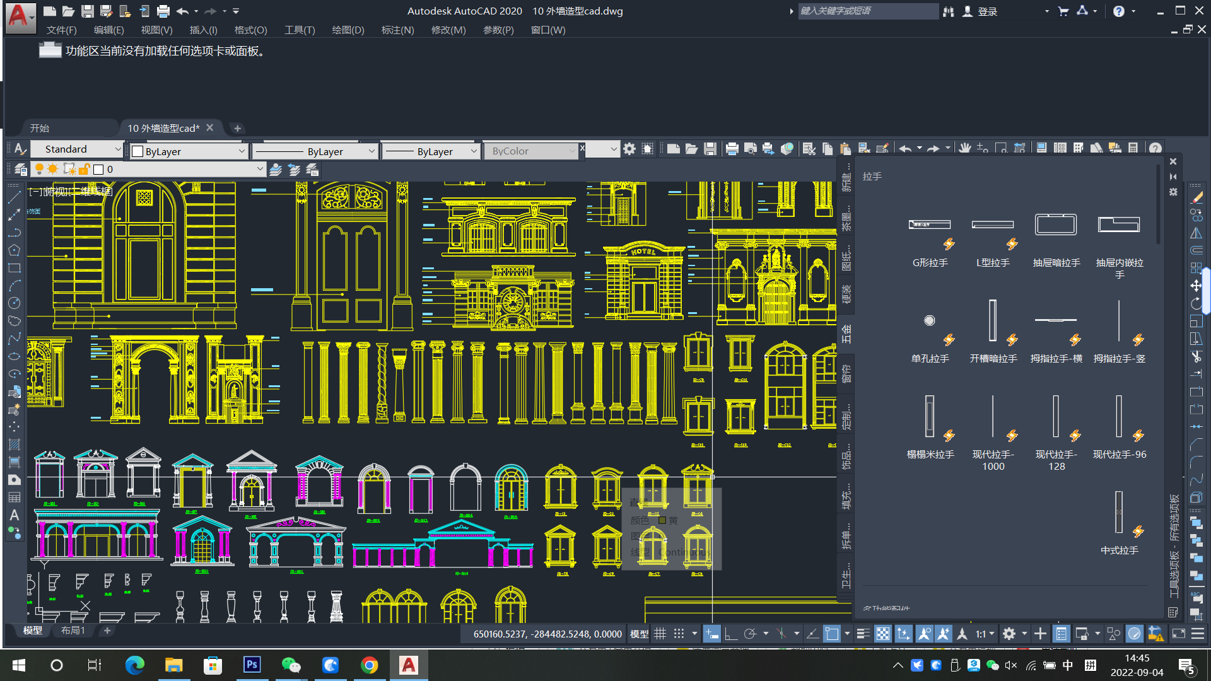
Task: Add a new drawing tab with plus button
Action: [x=237, y=128]
